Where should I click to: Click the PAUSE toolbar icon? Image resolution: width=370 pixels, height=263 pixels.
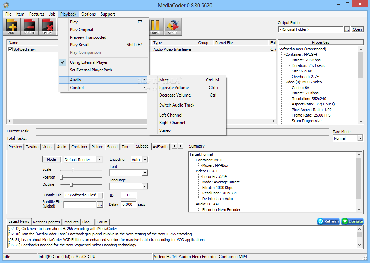155,27
